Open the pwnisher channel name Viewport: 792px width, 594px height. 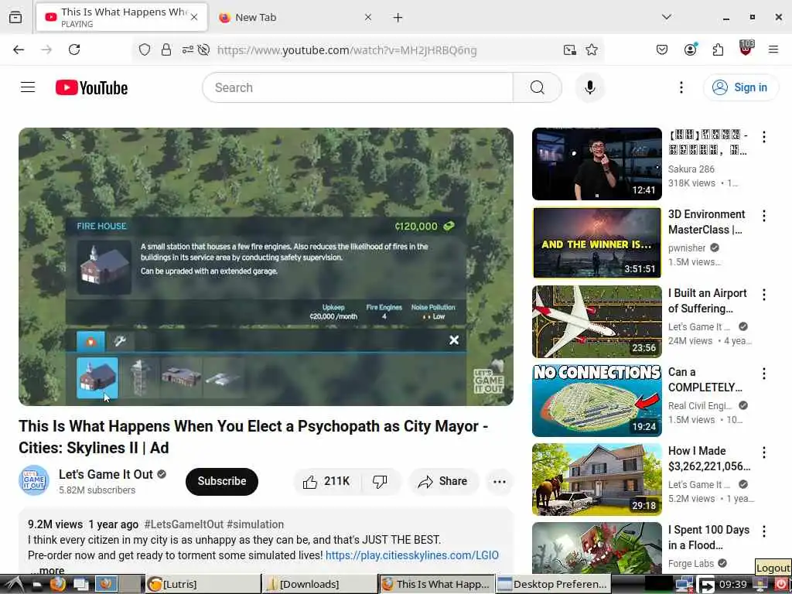click(687, 247)
